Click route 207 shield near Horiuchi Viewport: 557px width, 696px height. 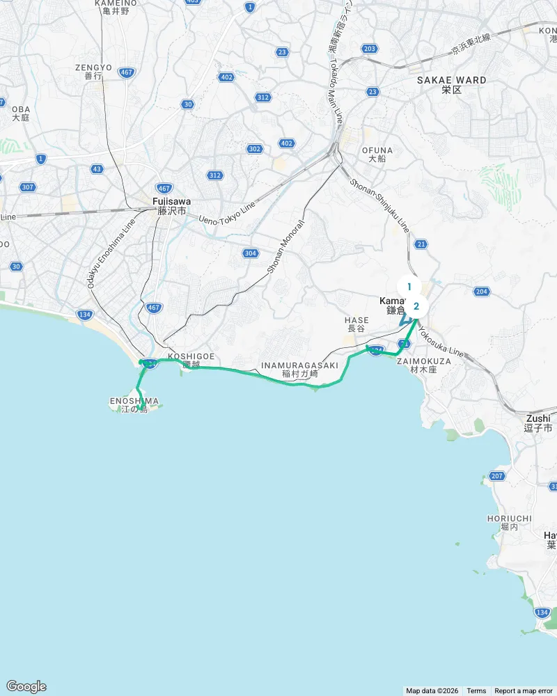497,476
